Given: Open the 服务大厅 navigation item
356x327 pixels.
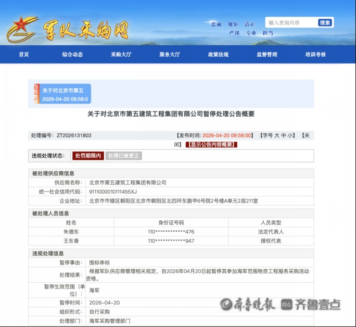Looking at the screenshot, I should coord(170,55).
